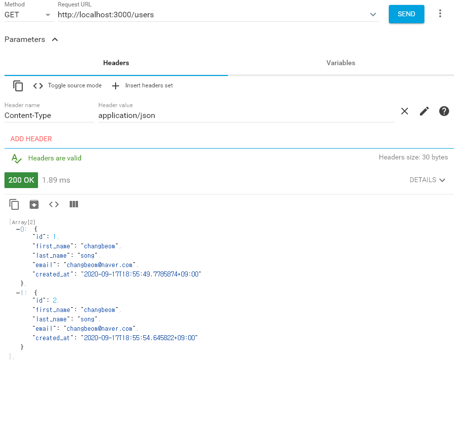458x428 pixels.
Task: Toggle response table view icon
Action: 74,204
